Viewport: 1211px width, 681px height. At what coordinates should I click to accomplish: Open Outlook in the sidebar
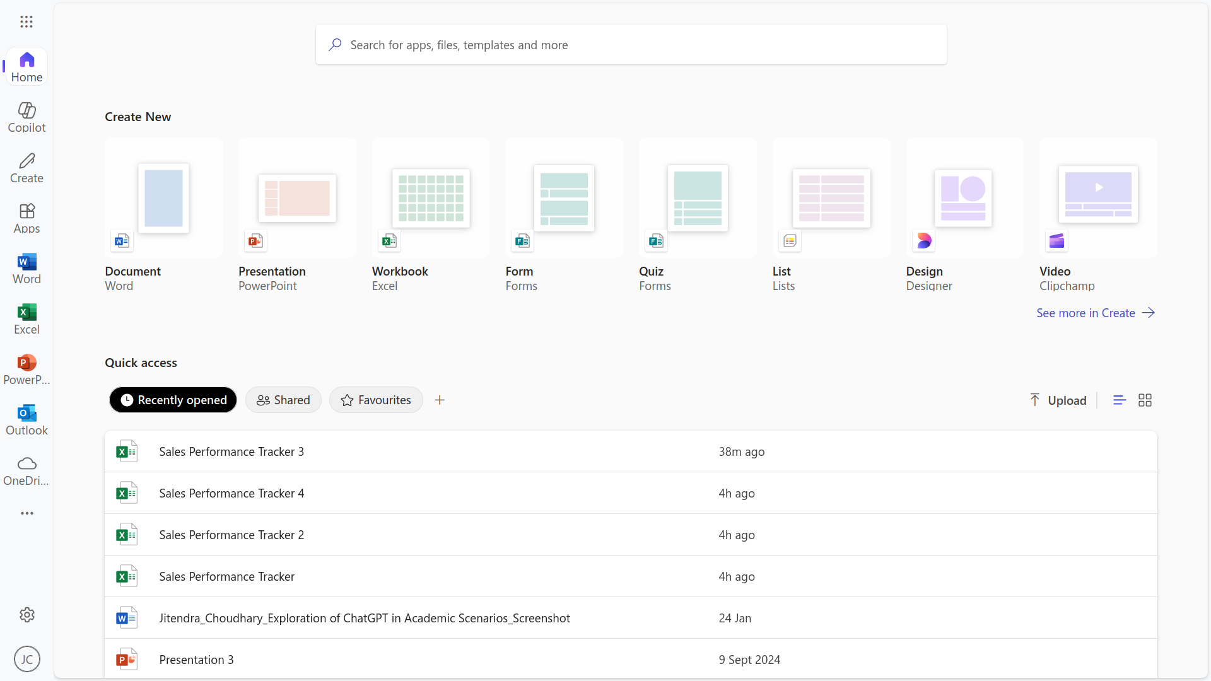[x=26, y=420]
